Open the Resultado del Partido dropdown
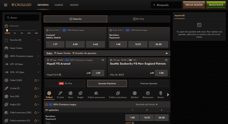 click(x=147, y=104)
